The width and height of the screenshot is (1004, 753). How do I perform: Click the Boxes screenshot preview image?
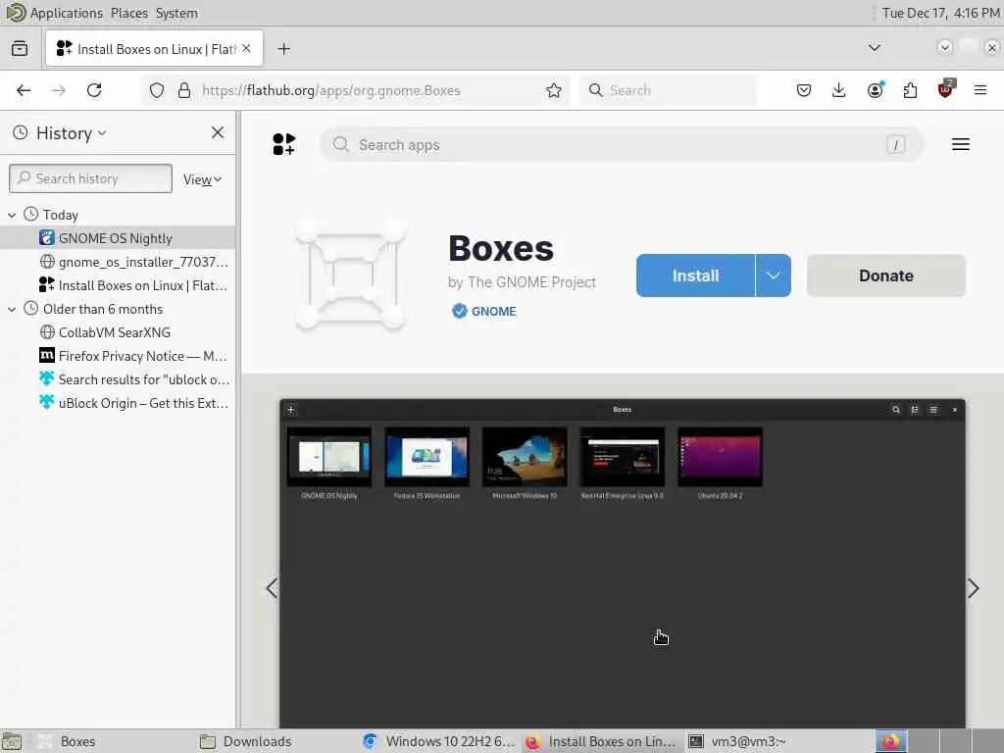click(622, 564)
